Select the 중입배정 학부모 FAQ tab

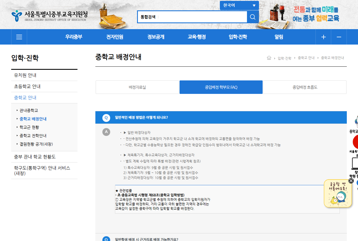pos(221,87)
